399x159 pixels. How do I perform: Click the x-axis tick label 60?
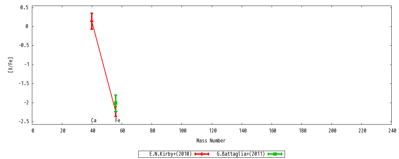pos(123,131)
